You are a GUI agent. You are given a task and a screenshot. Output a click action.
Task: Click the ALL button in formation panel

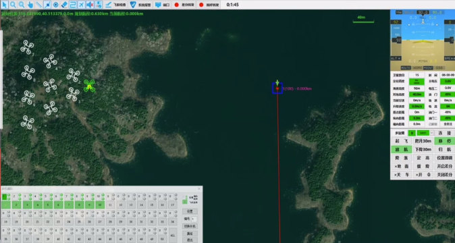173,235
